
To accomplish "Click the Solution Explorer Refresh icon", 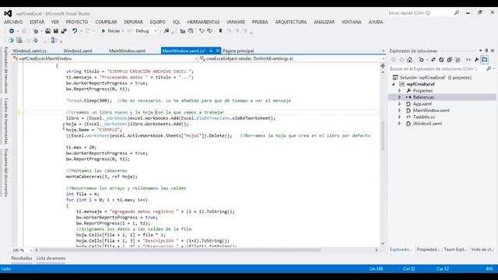I will 441,60.
